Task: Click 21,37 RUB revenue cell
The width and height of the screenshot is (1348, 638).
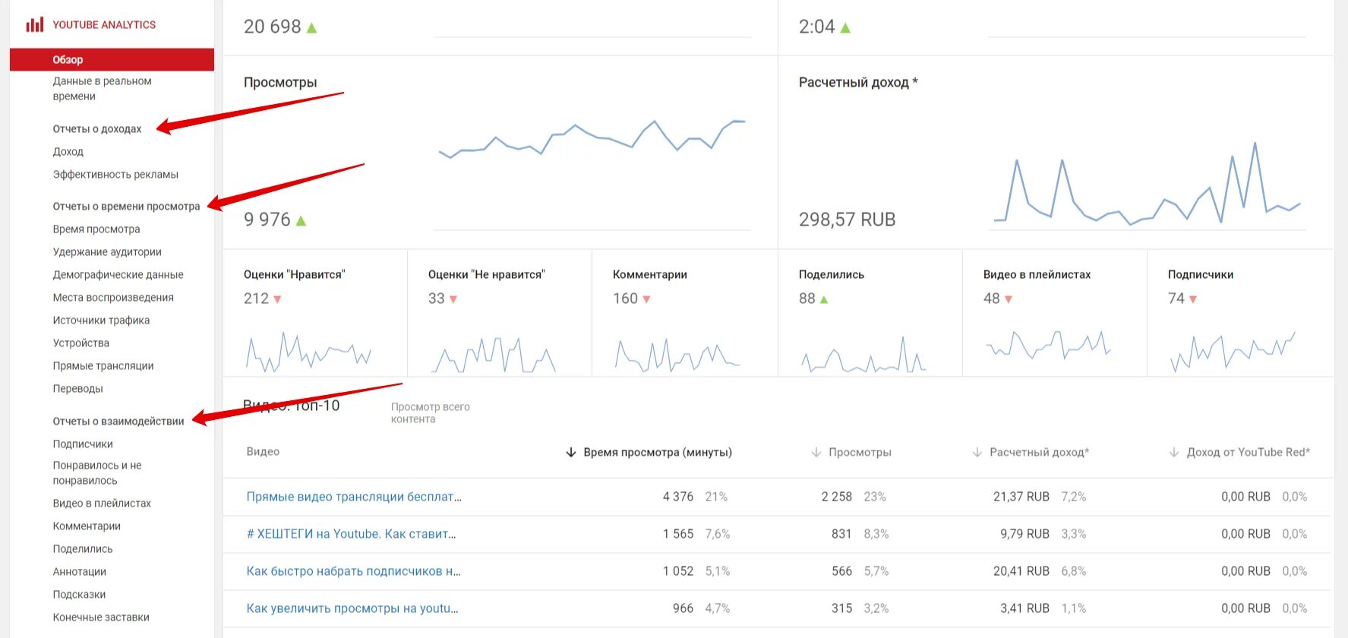Action: (1021, 497)
